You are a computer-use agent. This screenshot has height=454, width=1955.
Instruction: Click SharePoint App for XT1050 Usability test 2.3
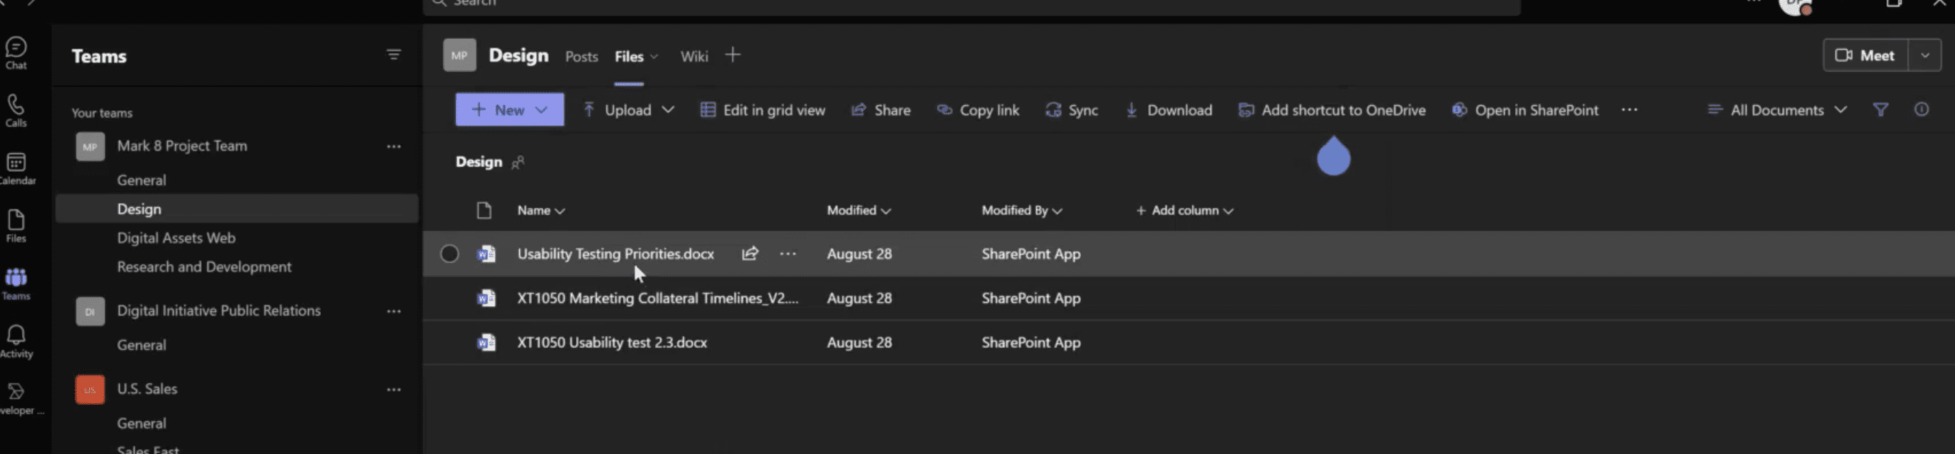[x=1031, y=342]
